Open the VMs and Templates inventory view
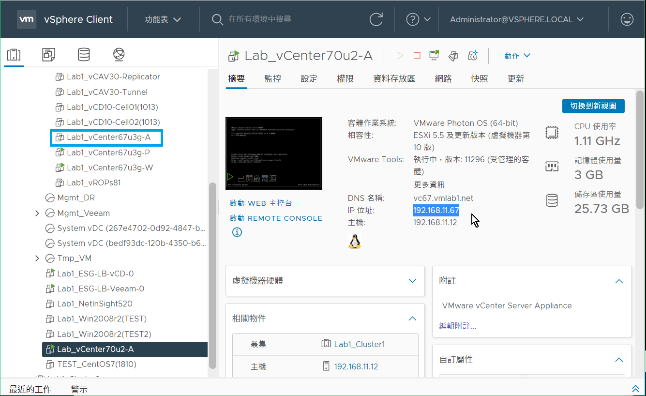 click(x=48, y=55)
